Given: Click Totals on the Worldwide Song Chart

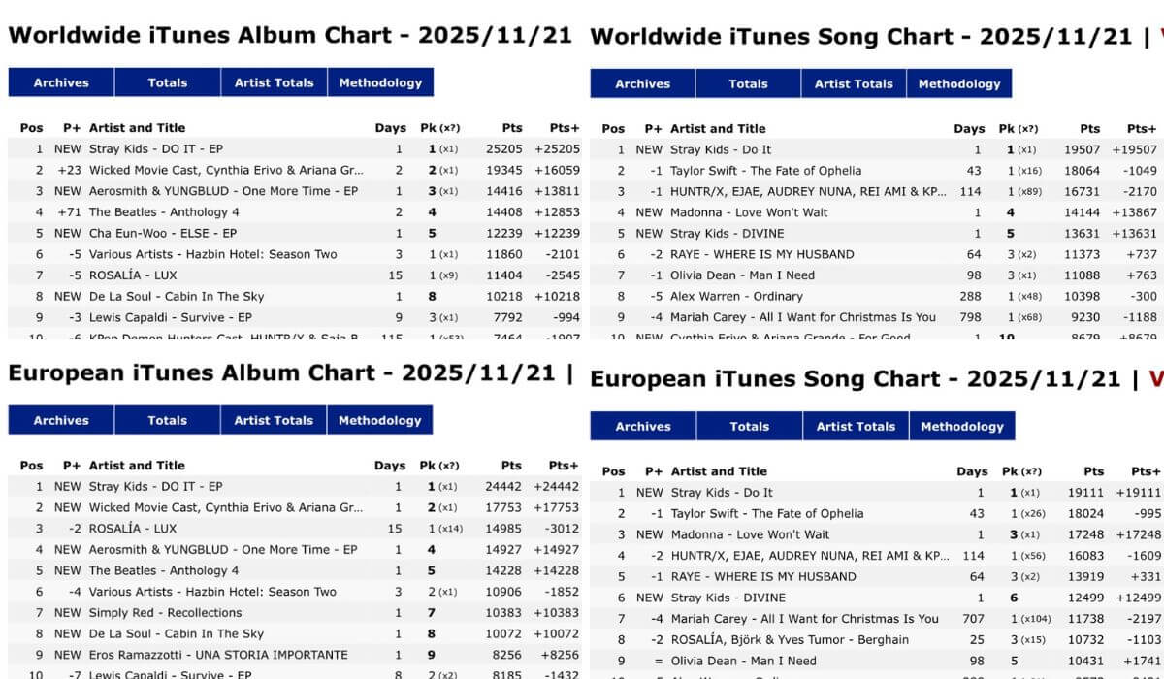Looking at the screenshot, I should (x=748, y=83).
